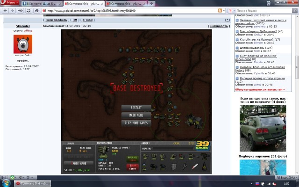
Task: Open 'Николай Фоменко и его Marussia' topic
Action: click(260, 69)
